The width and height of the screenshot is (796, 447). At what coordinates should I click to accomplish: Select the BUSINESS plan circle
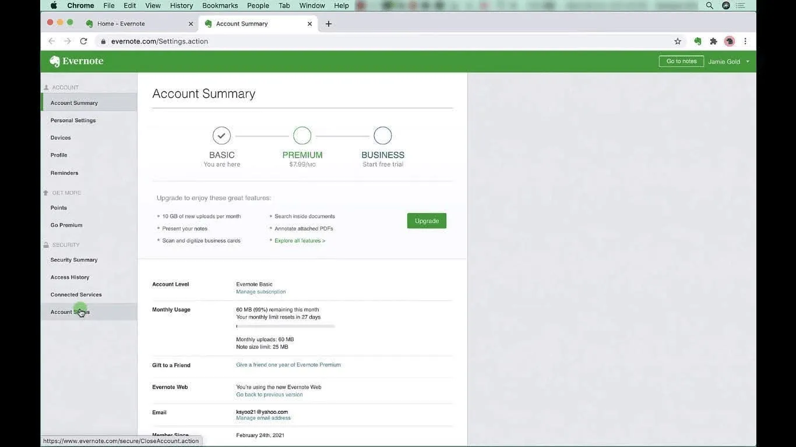coord(383,136)
